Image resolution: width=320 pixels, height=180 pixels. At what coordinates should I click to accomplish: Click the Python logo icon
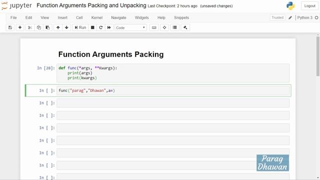pos(290,5)
